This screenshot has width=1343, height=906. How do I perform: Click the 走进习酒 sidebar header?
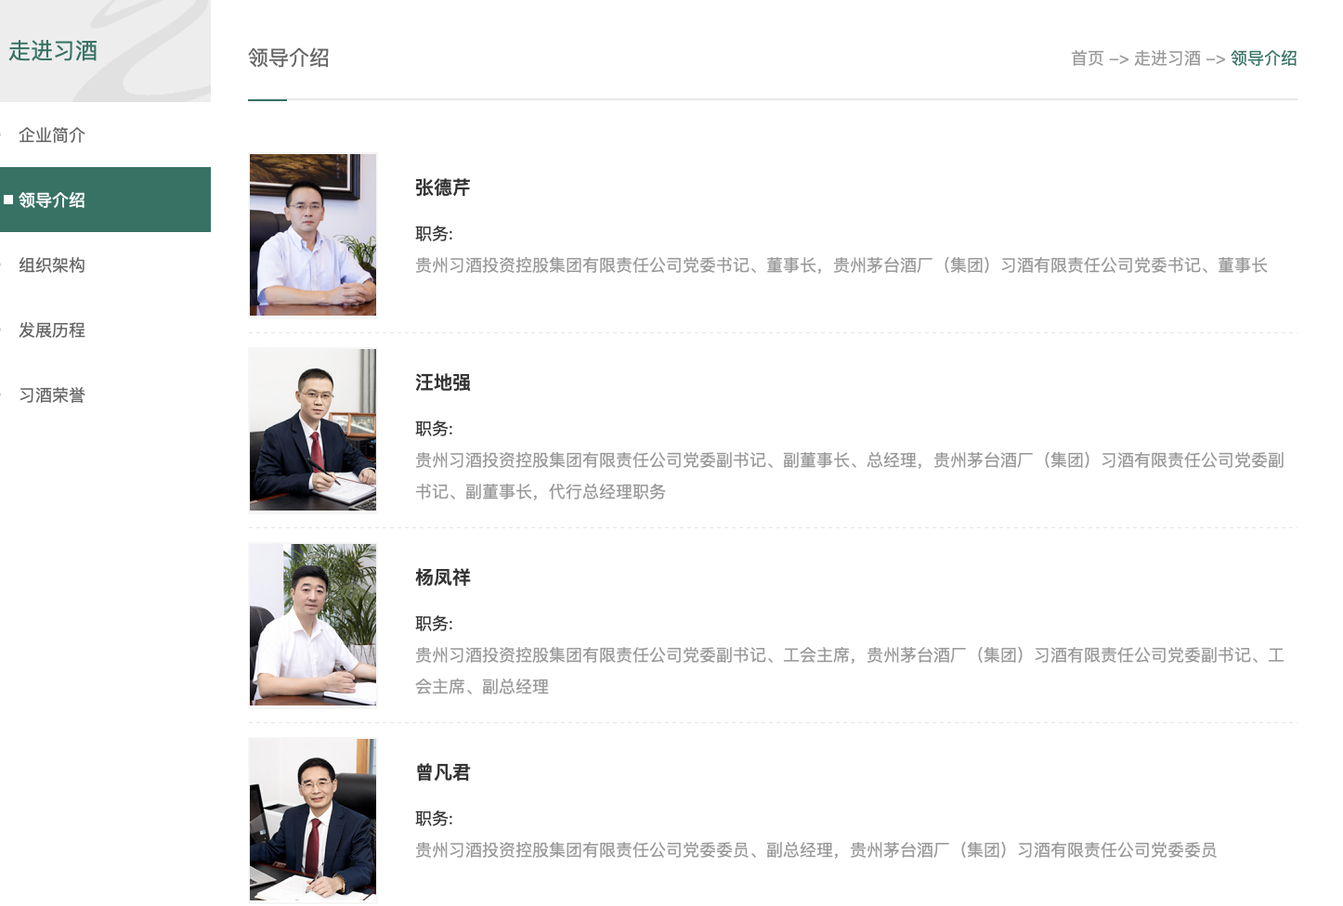coord(53,51)
